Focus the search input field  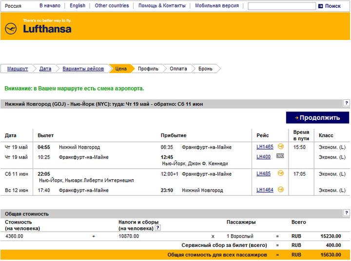(x=282, y=6)
